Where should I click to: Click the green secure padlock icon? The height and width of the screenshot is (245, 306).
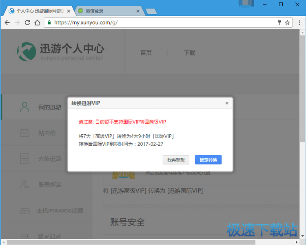pyautogui.click(x=49, y=22)
